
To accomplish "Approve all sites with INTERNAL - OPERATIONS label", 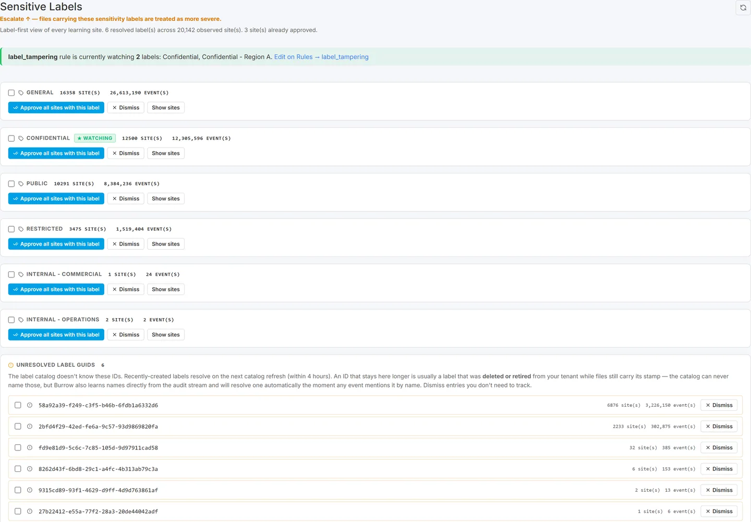I will click(x=56, y=335).
